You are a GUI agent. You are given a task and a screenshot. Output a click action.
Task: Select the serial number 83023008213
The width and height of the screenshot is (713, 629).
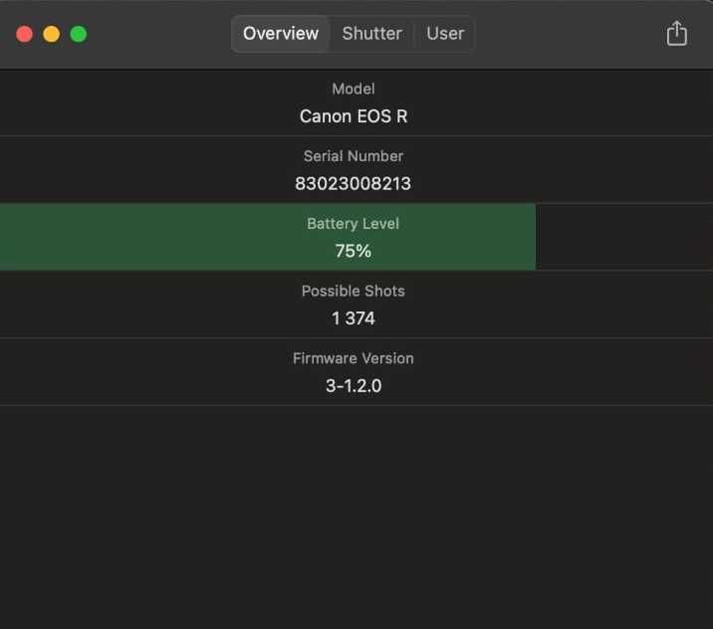click(x=353, y=183)
